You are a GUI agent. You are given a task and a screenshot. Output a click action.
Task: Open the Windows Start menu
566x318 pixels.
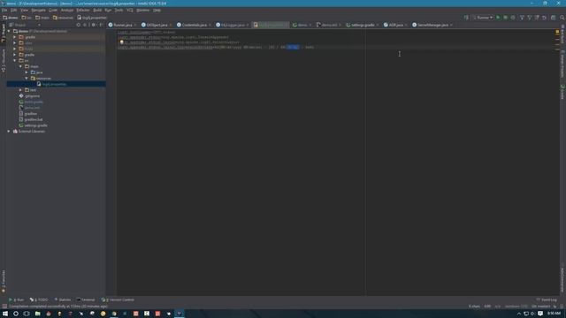[5, 314]
